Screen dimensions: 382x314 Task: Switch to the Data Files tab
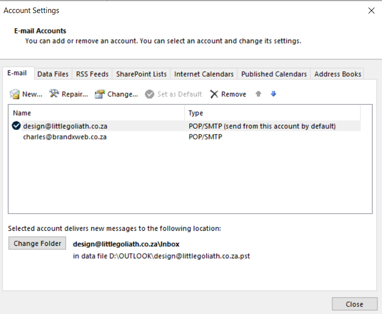pos(53,74)
